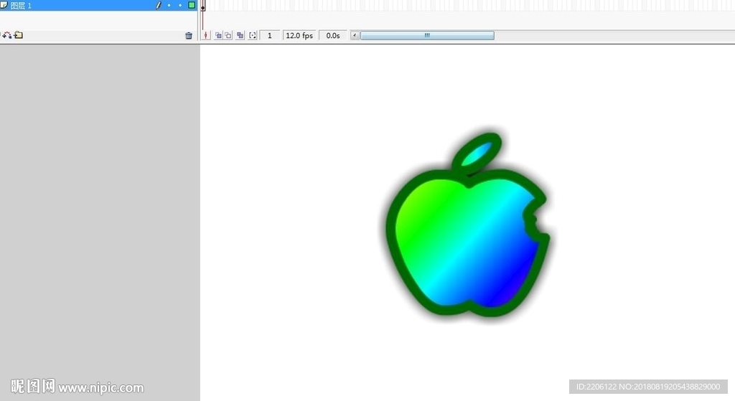The width and height of the screenshot is (735, 401).
Task: Click the 12.0 fps frame rate field
Action: click(x=299, y=36)
